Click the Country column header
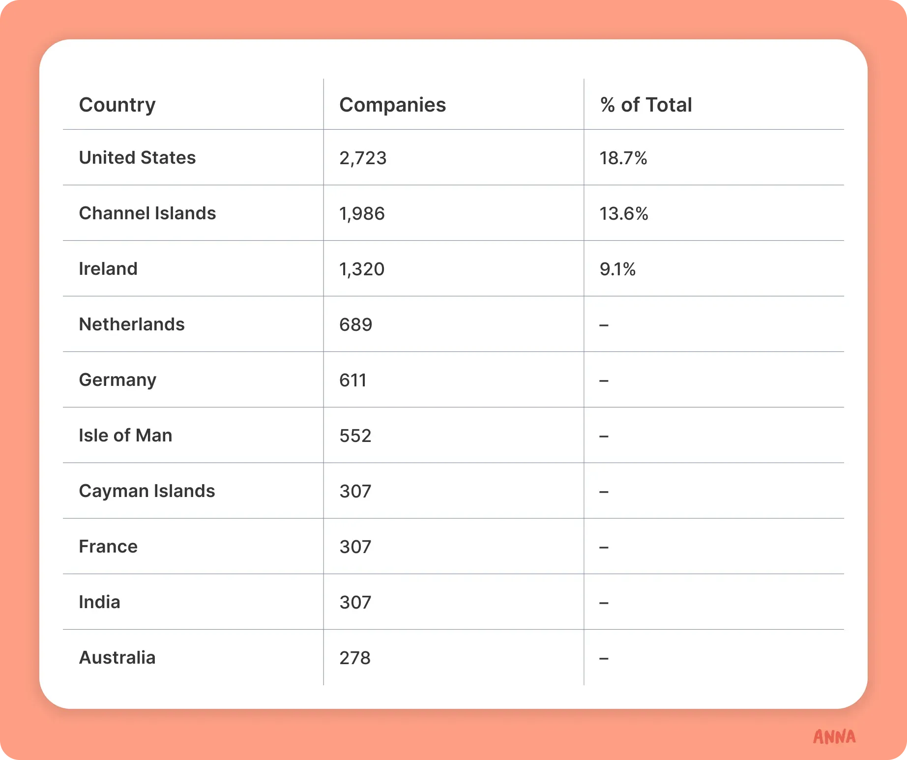The width and height of the screenshot is (907, 760). [x=117, y=105]
